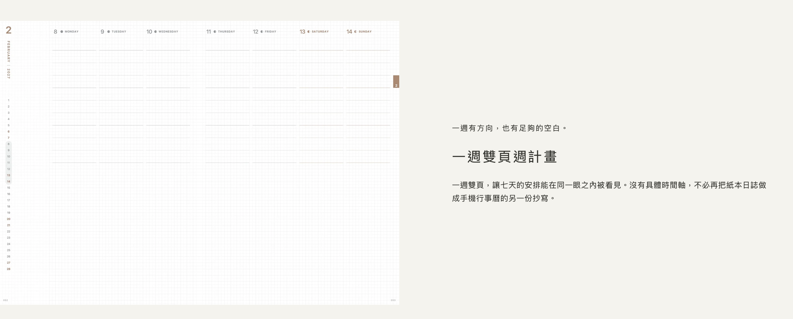Select day 20 in the date strip

tap(9, 219)
